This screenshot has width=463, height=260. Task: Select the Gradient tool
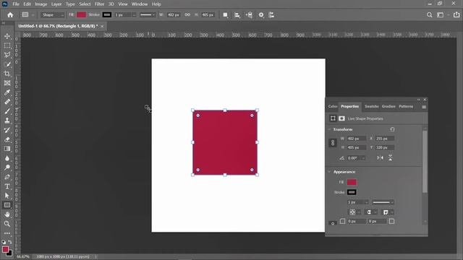7,149
